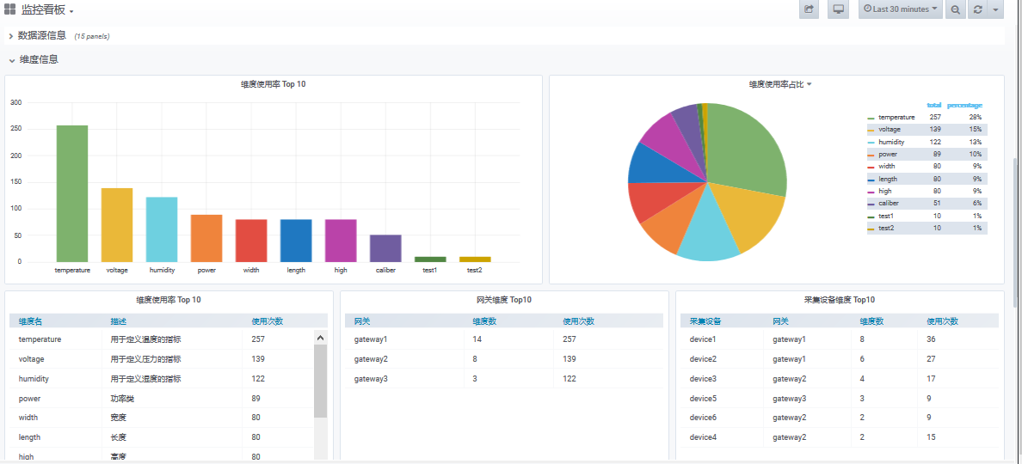Click the temperature bar in the chart
This screenshot has width=1022, height=464.
(72, 193)
